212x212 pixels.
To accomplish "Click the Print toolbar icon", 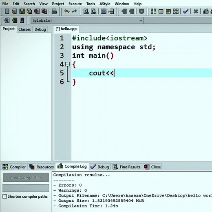I will click(x=54, y=11).
